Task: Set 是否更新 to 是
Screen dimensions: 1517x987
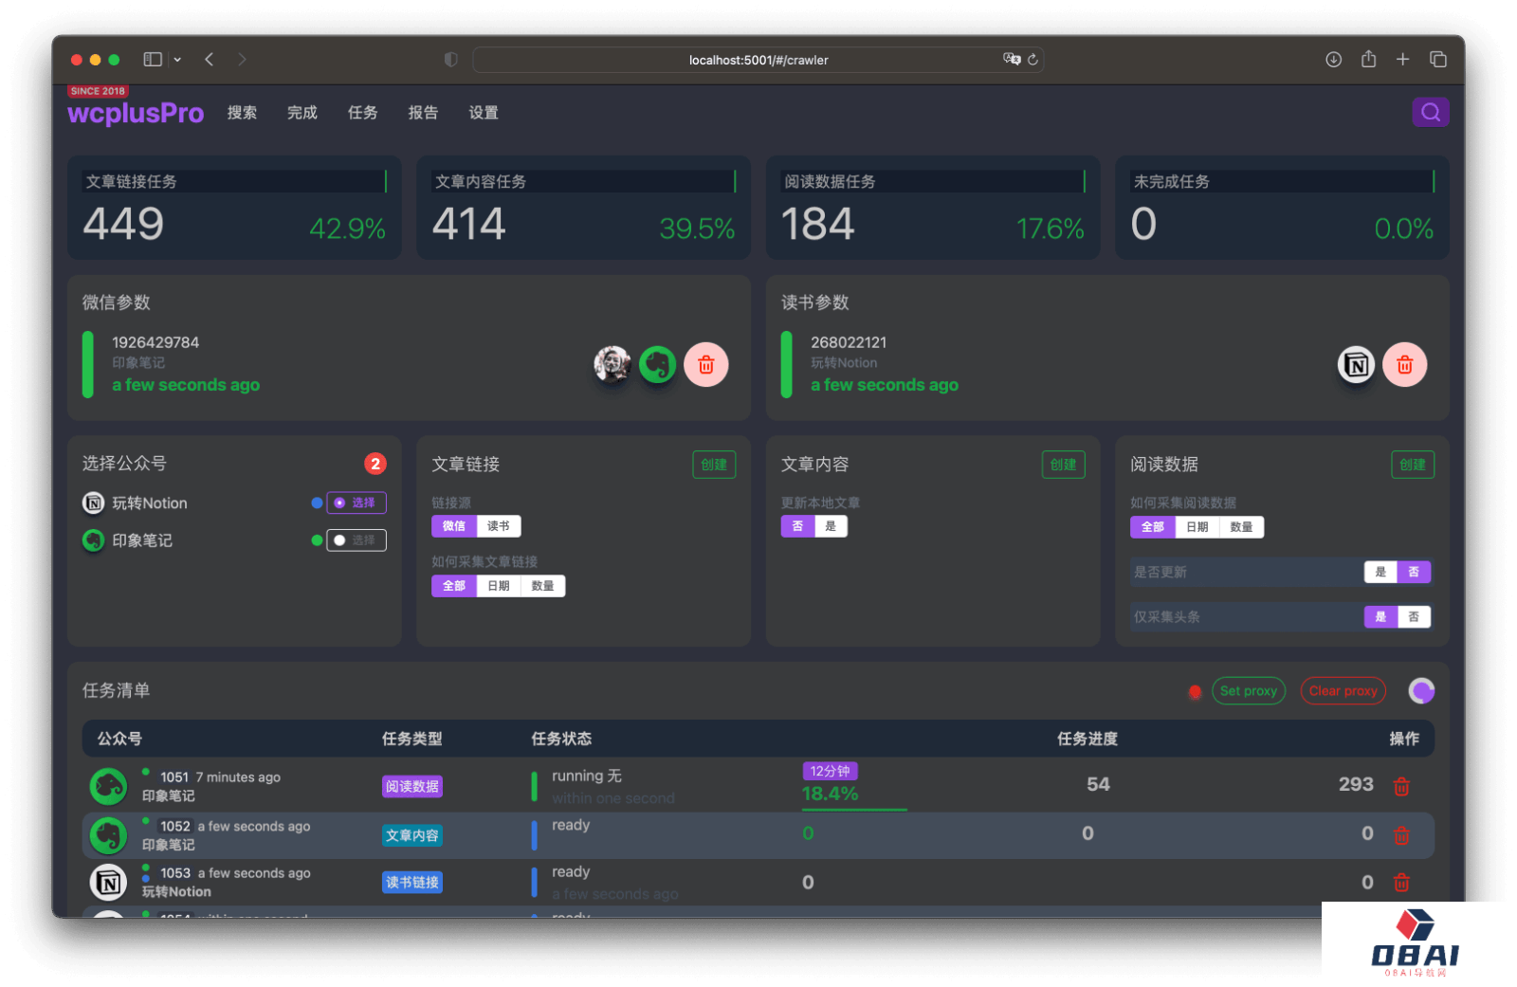Action: [x=1380, y=572]
